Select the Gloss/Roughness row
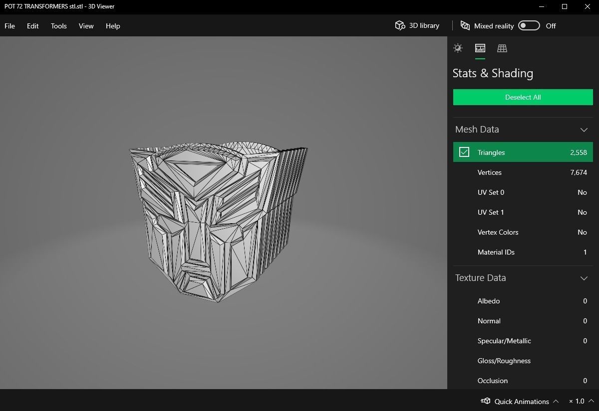The image size is (599, 411). pos(523,361)
